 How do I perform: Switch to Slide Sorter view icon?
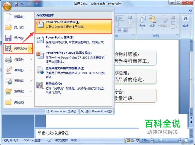click(133, 141)
